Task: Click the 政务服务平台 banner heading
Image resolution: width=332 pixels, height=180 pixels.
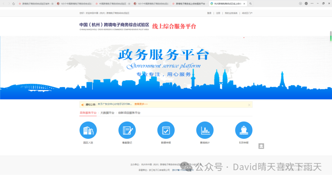Action: click(x=164, y=55)
